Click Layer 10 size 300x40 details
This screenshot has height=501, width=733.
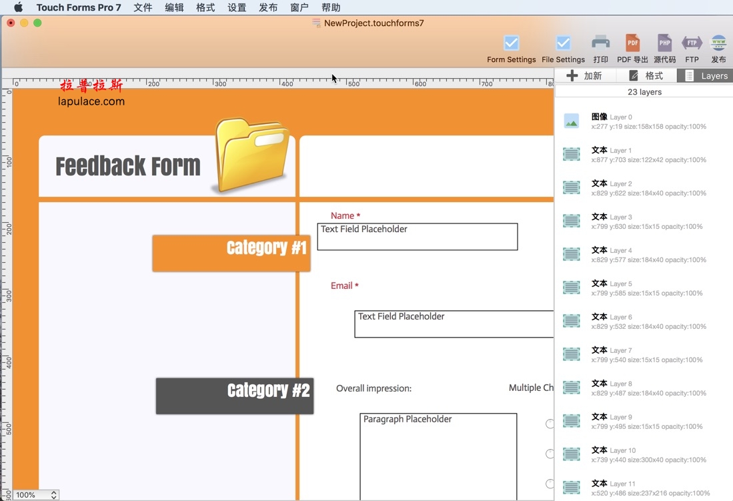[648, 460]
